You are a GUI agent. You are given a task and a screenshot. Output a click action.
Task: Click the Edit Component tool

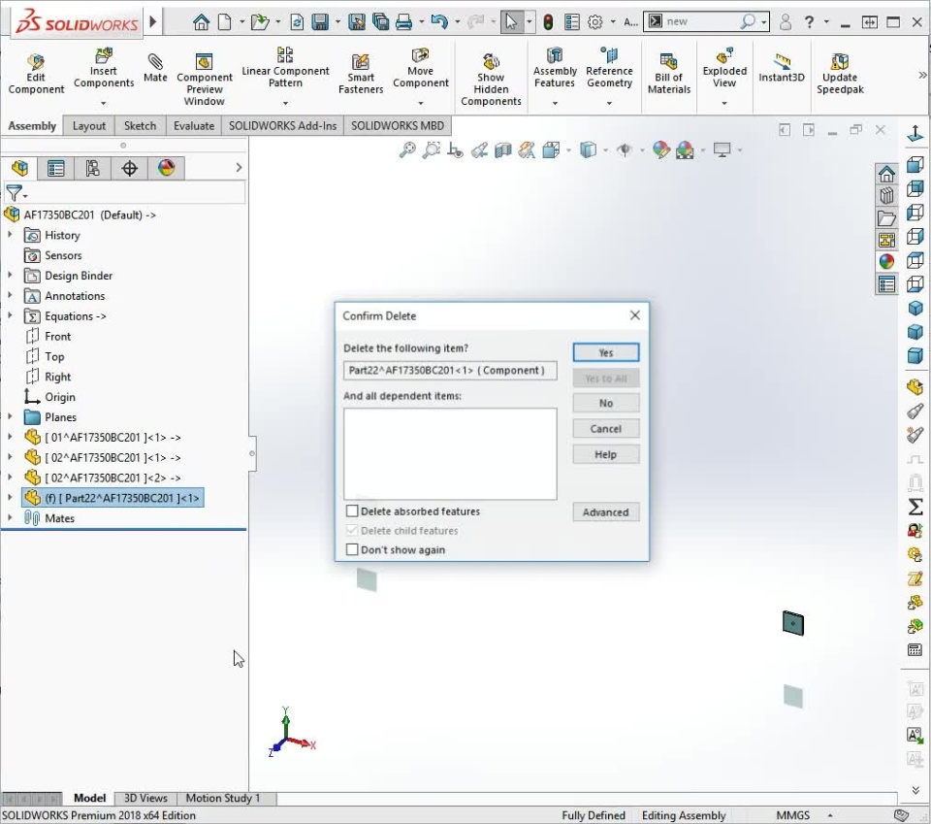(x=36, y=74)
